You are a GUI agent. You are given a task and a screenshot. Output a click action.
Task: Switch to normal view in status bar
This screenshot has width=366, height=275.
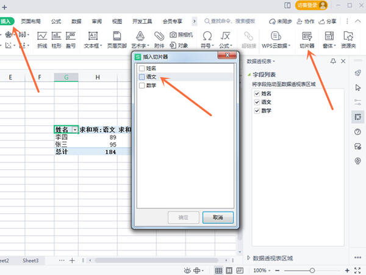(219, 271)
